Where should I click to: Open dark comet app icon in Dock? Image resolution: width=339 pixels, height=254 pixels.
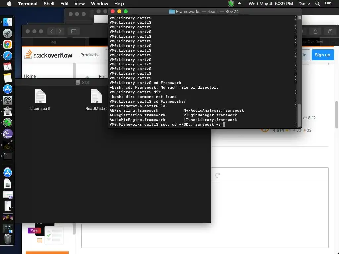[x=8, y=145]
